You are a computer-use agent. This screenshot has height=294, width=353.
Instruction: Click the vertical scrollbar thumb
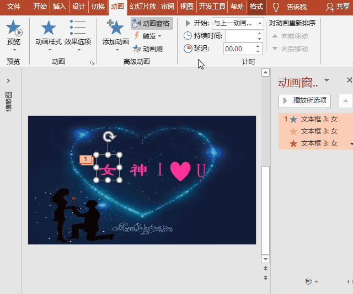(266, 211)
